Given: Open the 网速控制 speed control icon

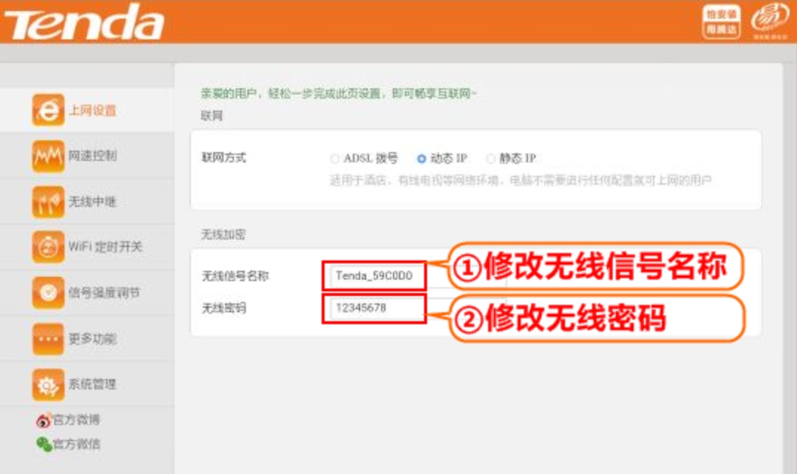Looking at the screenshot, I should (x=48, y=156).
